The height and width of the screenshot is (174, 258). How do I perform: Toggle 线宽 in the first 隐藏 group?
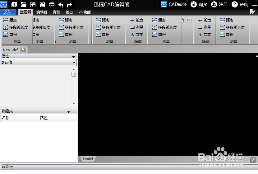click(136, 20)
